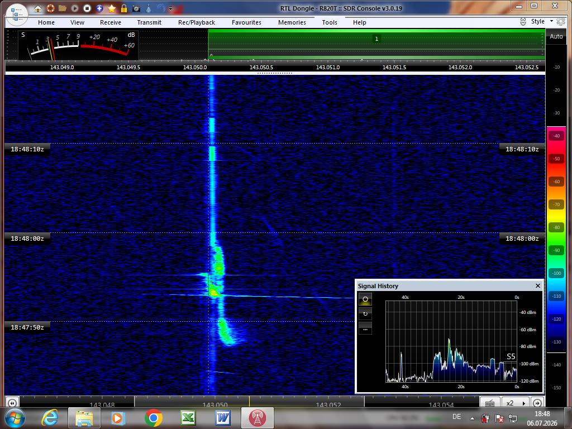This screenshot has height=429, width=572.
Task: Expand the quick access toolbar customize arrow
Action: pos(171,8)
